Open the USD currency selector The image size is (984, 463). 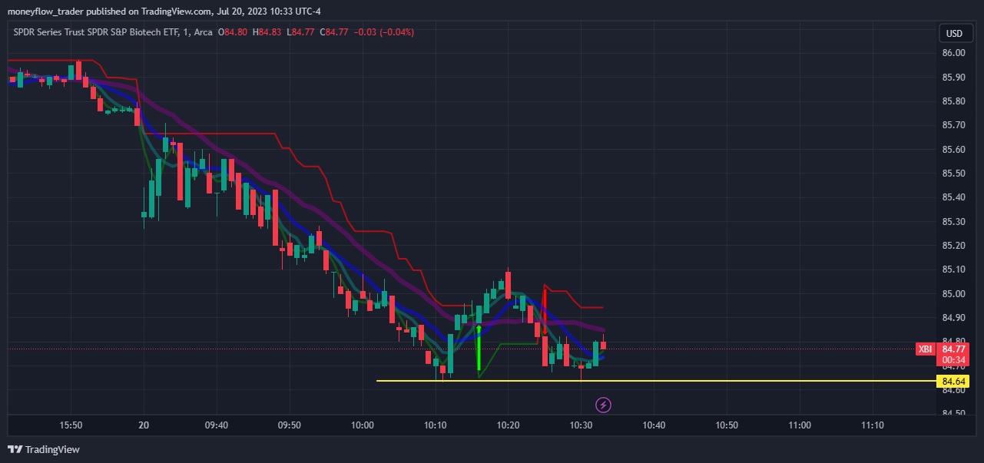[954, 33]
